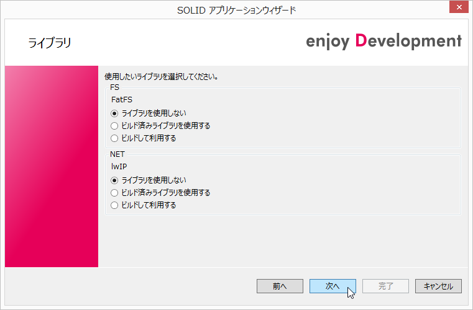Click the lwIP library label
Viewport: 473px width, 310px height.
point(119,166)
